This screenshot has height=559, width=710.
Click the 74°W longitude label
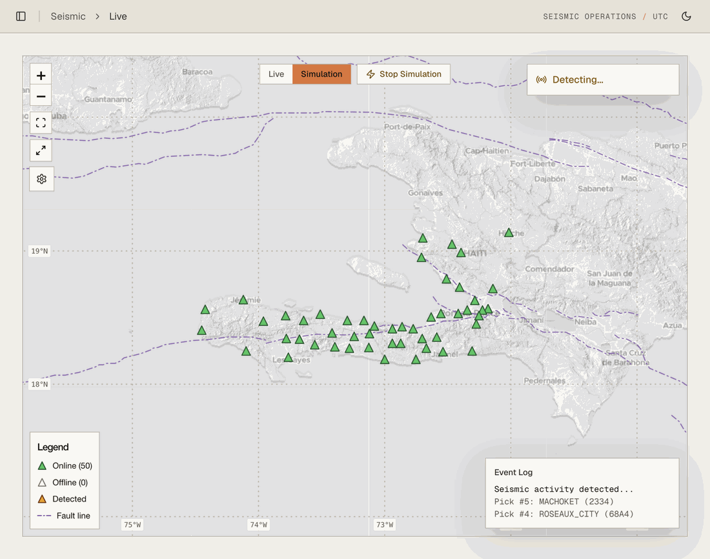click(259, 525)
